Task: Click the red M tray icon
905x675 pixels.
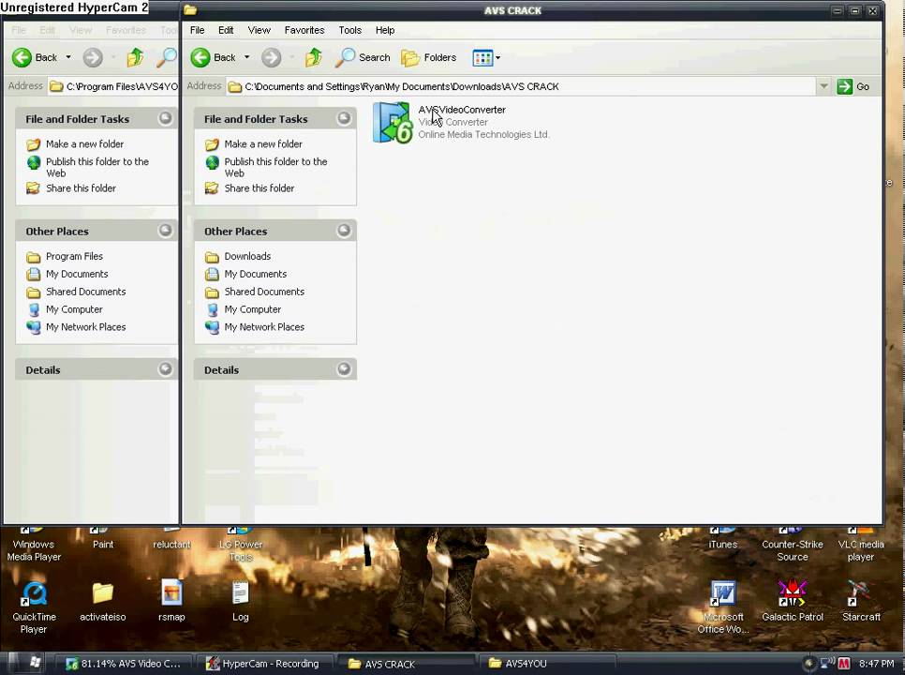Action: click(843, 663)
